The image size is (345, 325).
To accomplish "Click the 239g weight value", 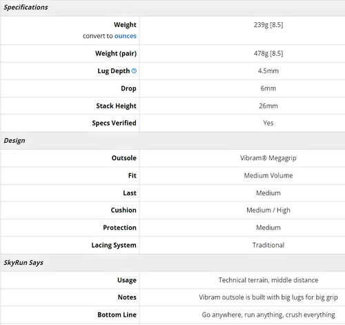I will (x=268, y=25).
